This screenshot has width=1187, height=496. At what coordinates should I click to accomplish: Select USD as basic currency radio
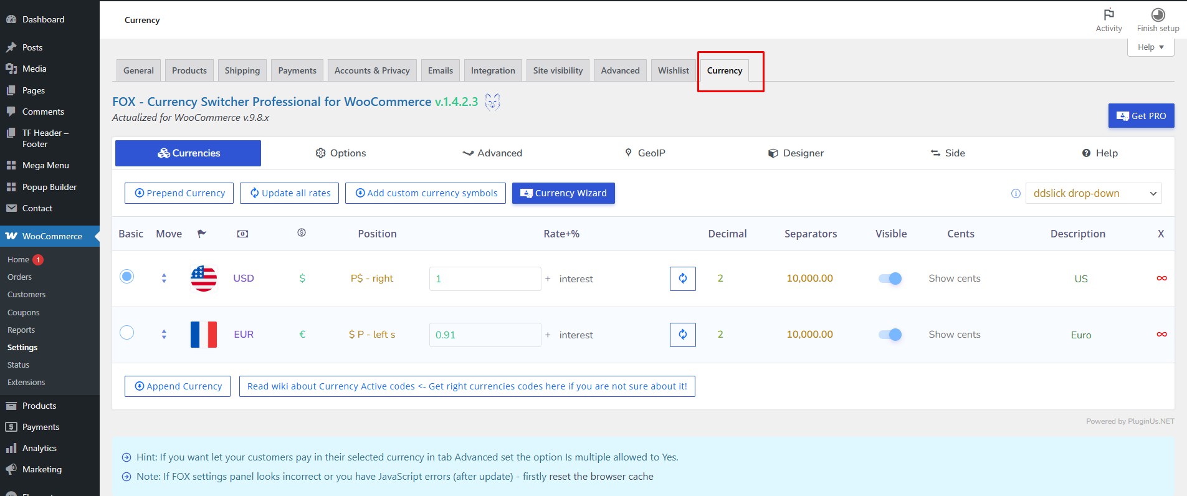pyautogui.click(x=126, y=276)
